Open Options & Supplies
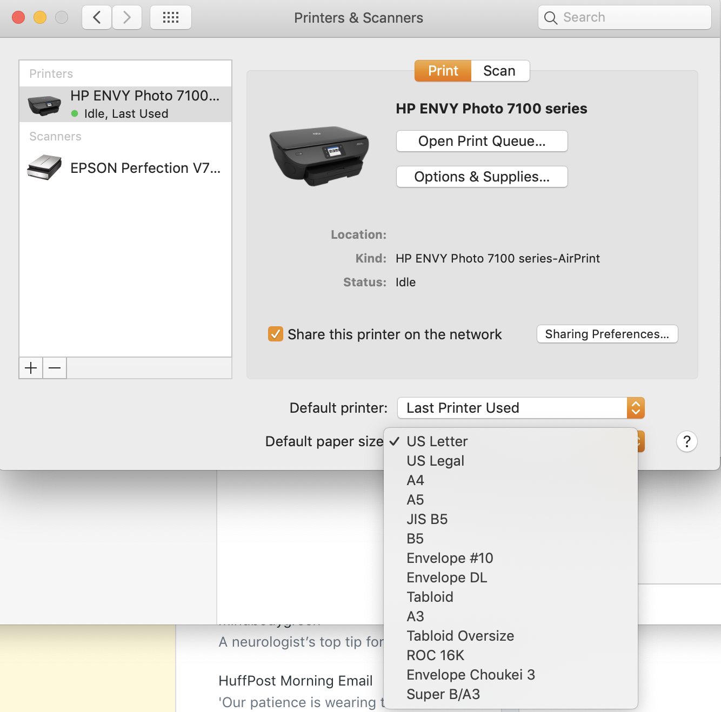Screen dimensions: 721x712 (x=481, y=177)
